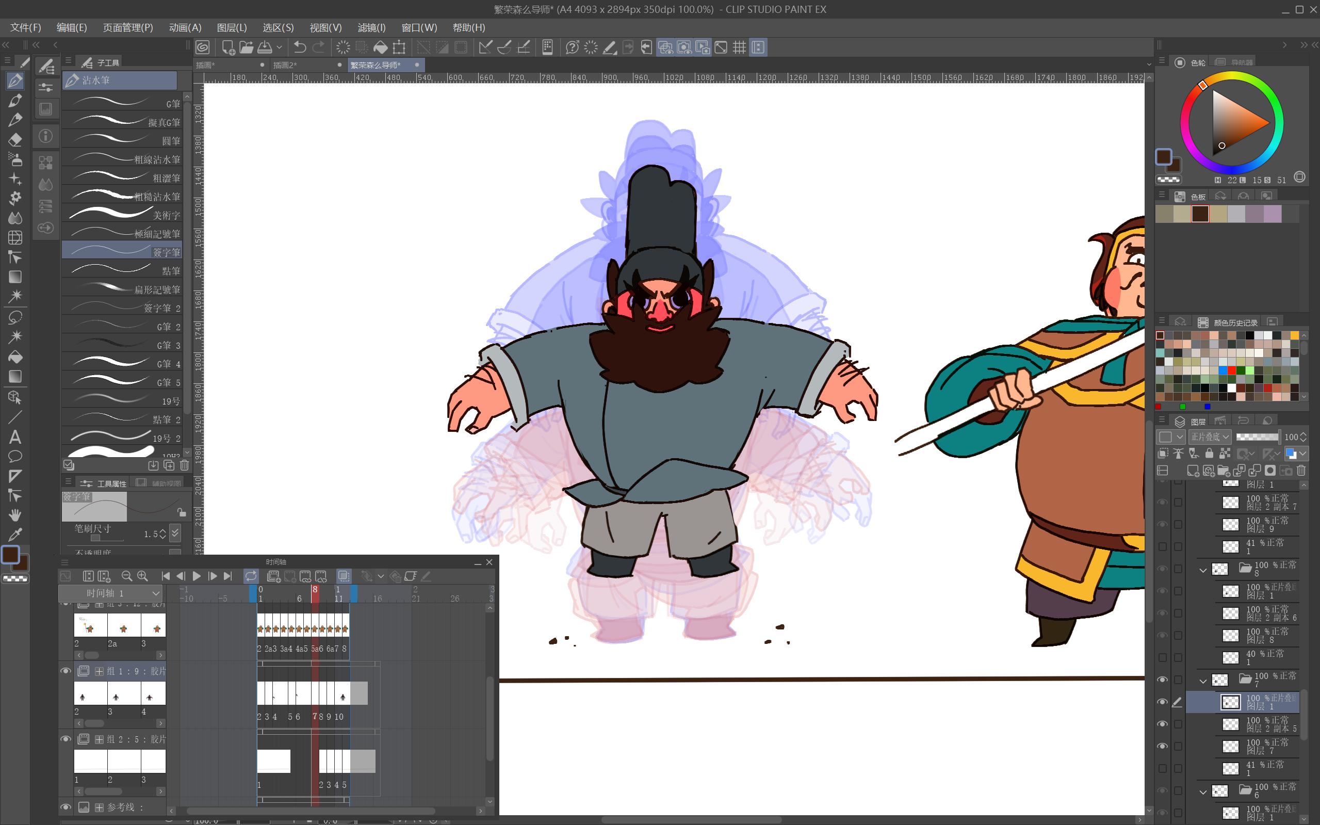Open the 滤镜(I) menu
Viewport: 1320px width, 825px height.
click(371, 27)
